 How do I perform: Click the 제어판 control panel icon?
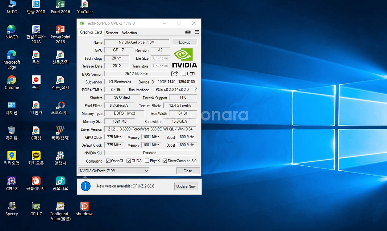click(x=12, y=108)
